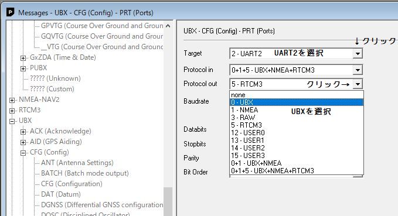Screen dimensions: 398x216
Task: Select '????? (Custom)' tree item
Action: point(52,89)
